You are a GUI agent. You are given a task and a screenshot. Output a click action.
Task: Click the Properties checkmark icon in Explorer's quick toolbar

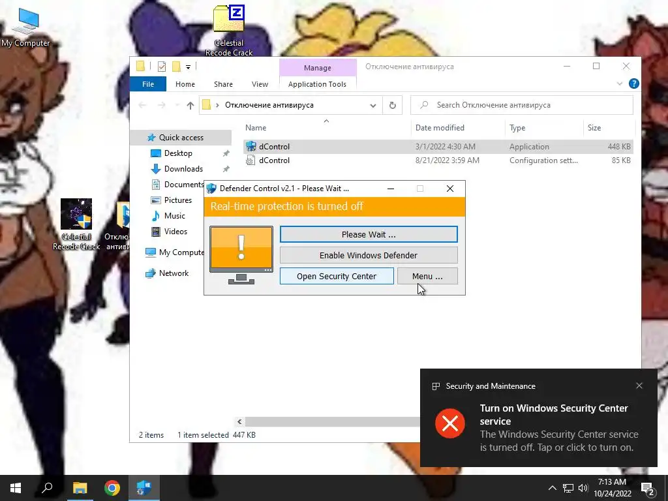(x=162, y=67)
